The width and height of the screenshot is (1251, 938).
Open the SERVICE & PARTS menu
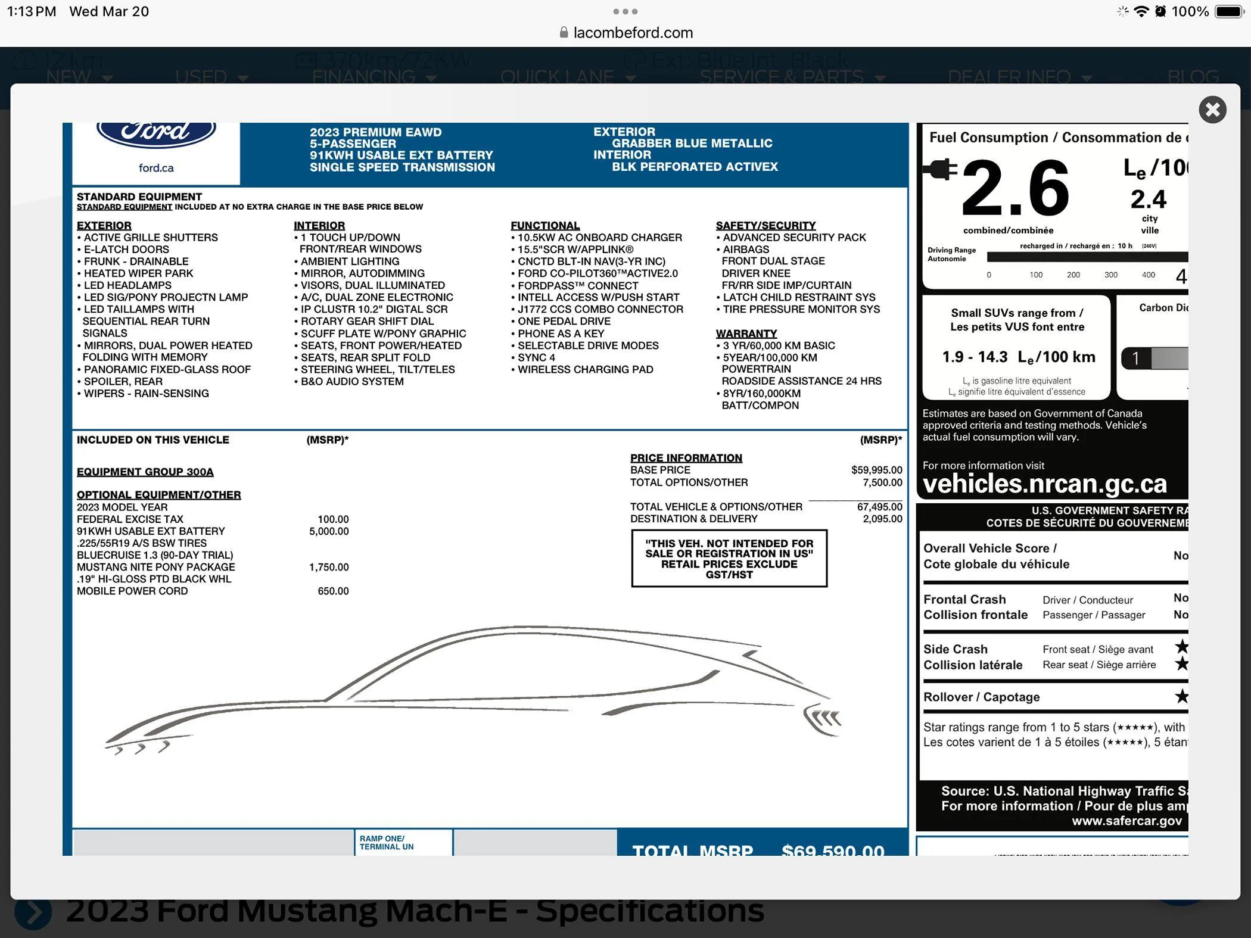(x=792, y=77)
